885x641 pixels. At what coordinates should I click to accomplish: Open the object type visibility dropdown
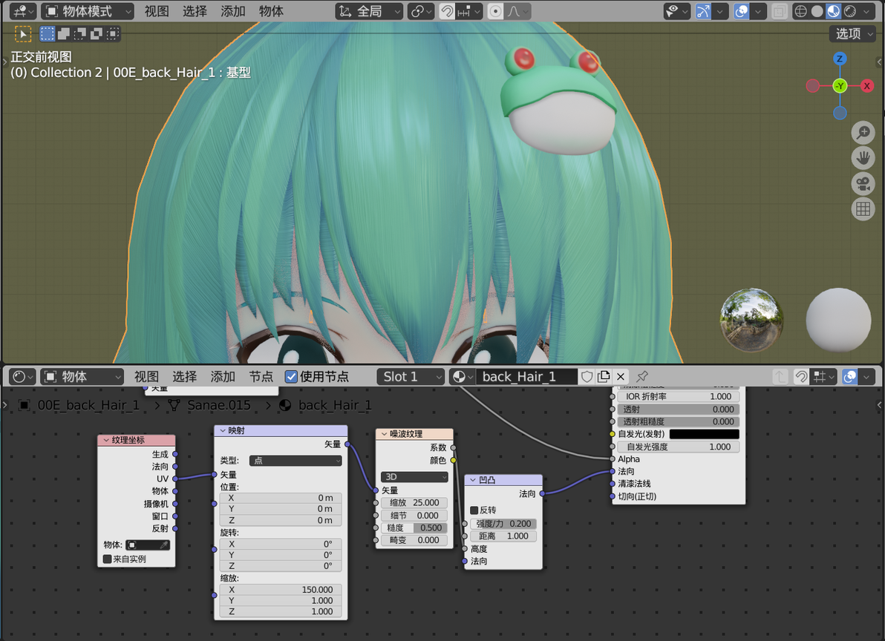[676, 11]
